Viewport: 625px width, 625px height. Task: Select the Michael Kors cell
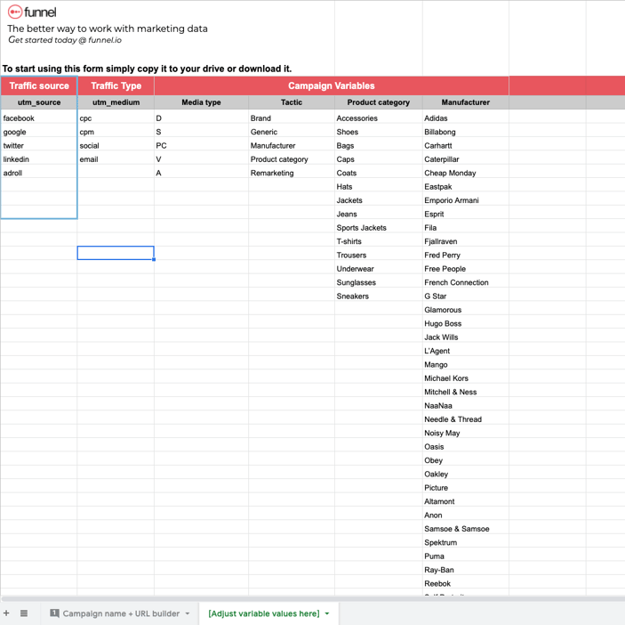(x=466, y=378)
